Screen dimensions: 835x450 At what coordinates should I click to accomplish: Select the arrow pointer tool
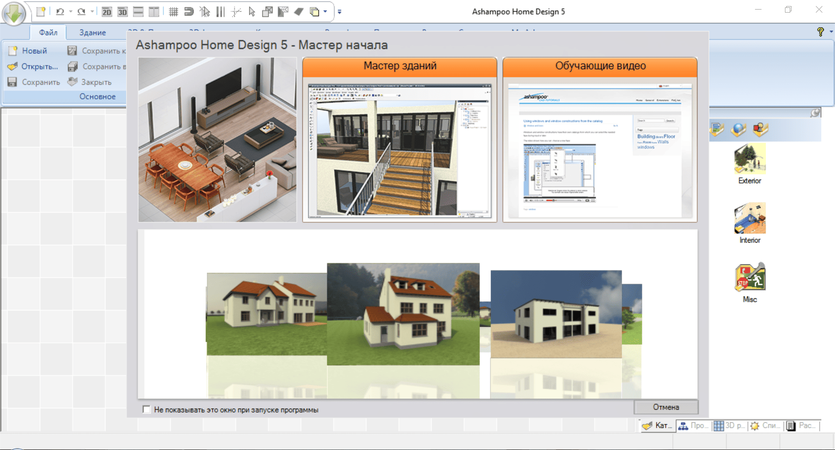pos(252,12)
